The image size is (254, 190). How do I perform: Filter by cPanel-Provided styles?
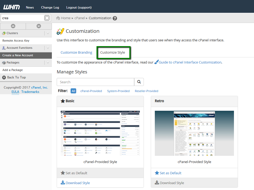pos(91,91)
